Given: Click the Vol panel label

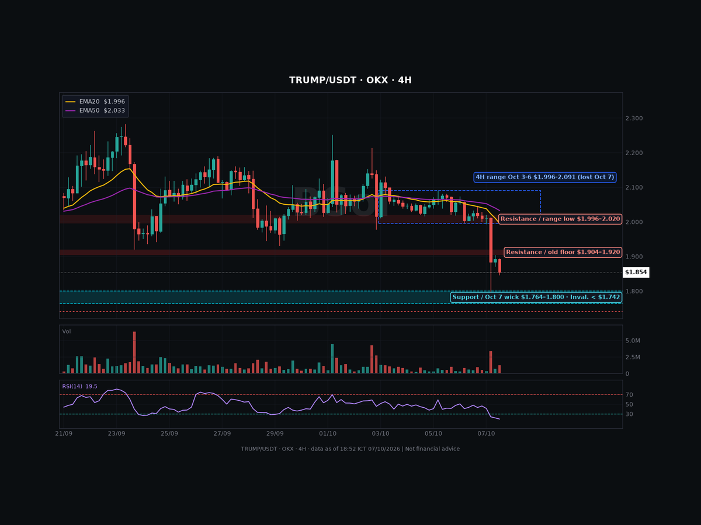Looking at the screenshot, I should [67, 331].
